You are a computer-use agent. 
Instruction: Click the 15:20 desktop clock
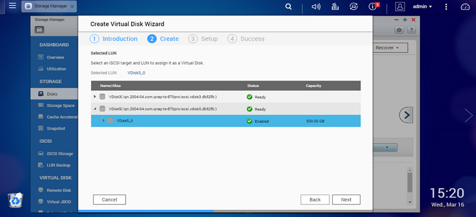pyautogui.click(x=447, y=193)
